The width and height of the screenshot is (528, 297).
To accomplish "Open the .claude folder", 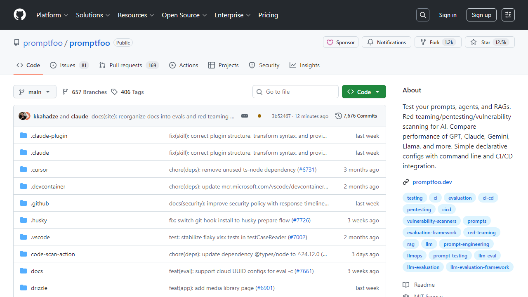I will coord(40,153).
